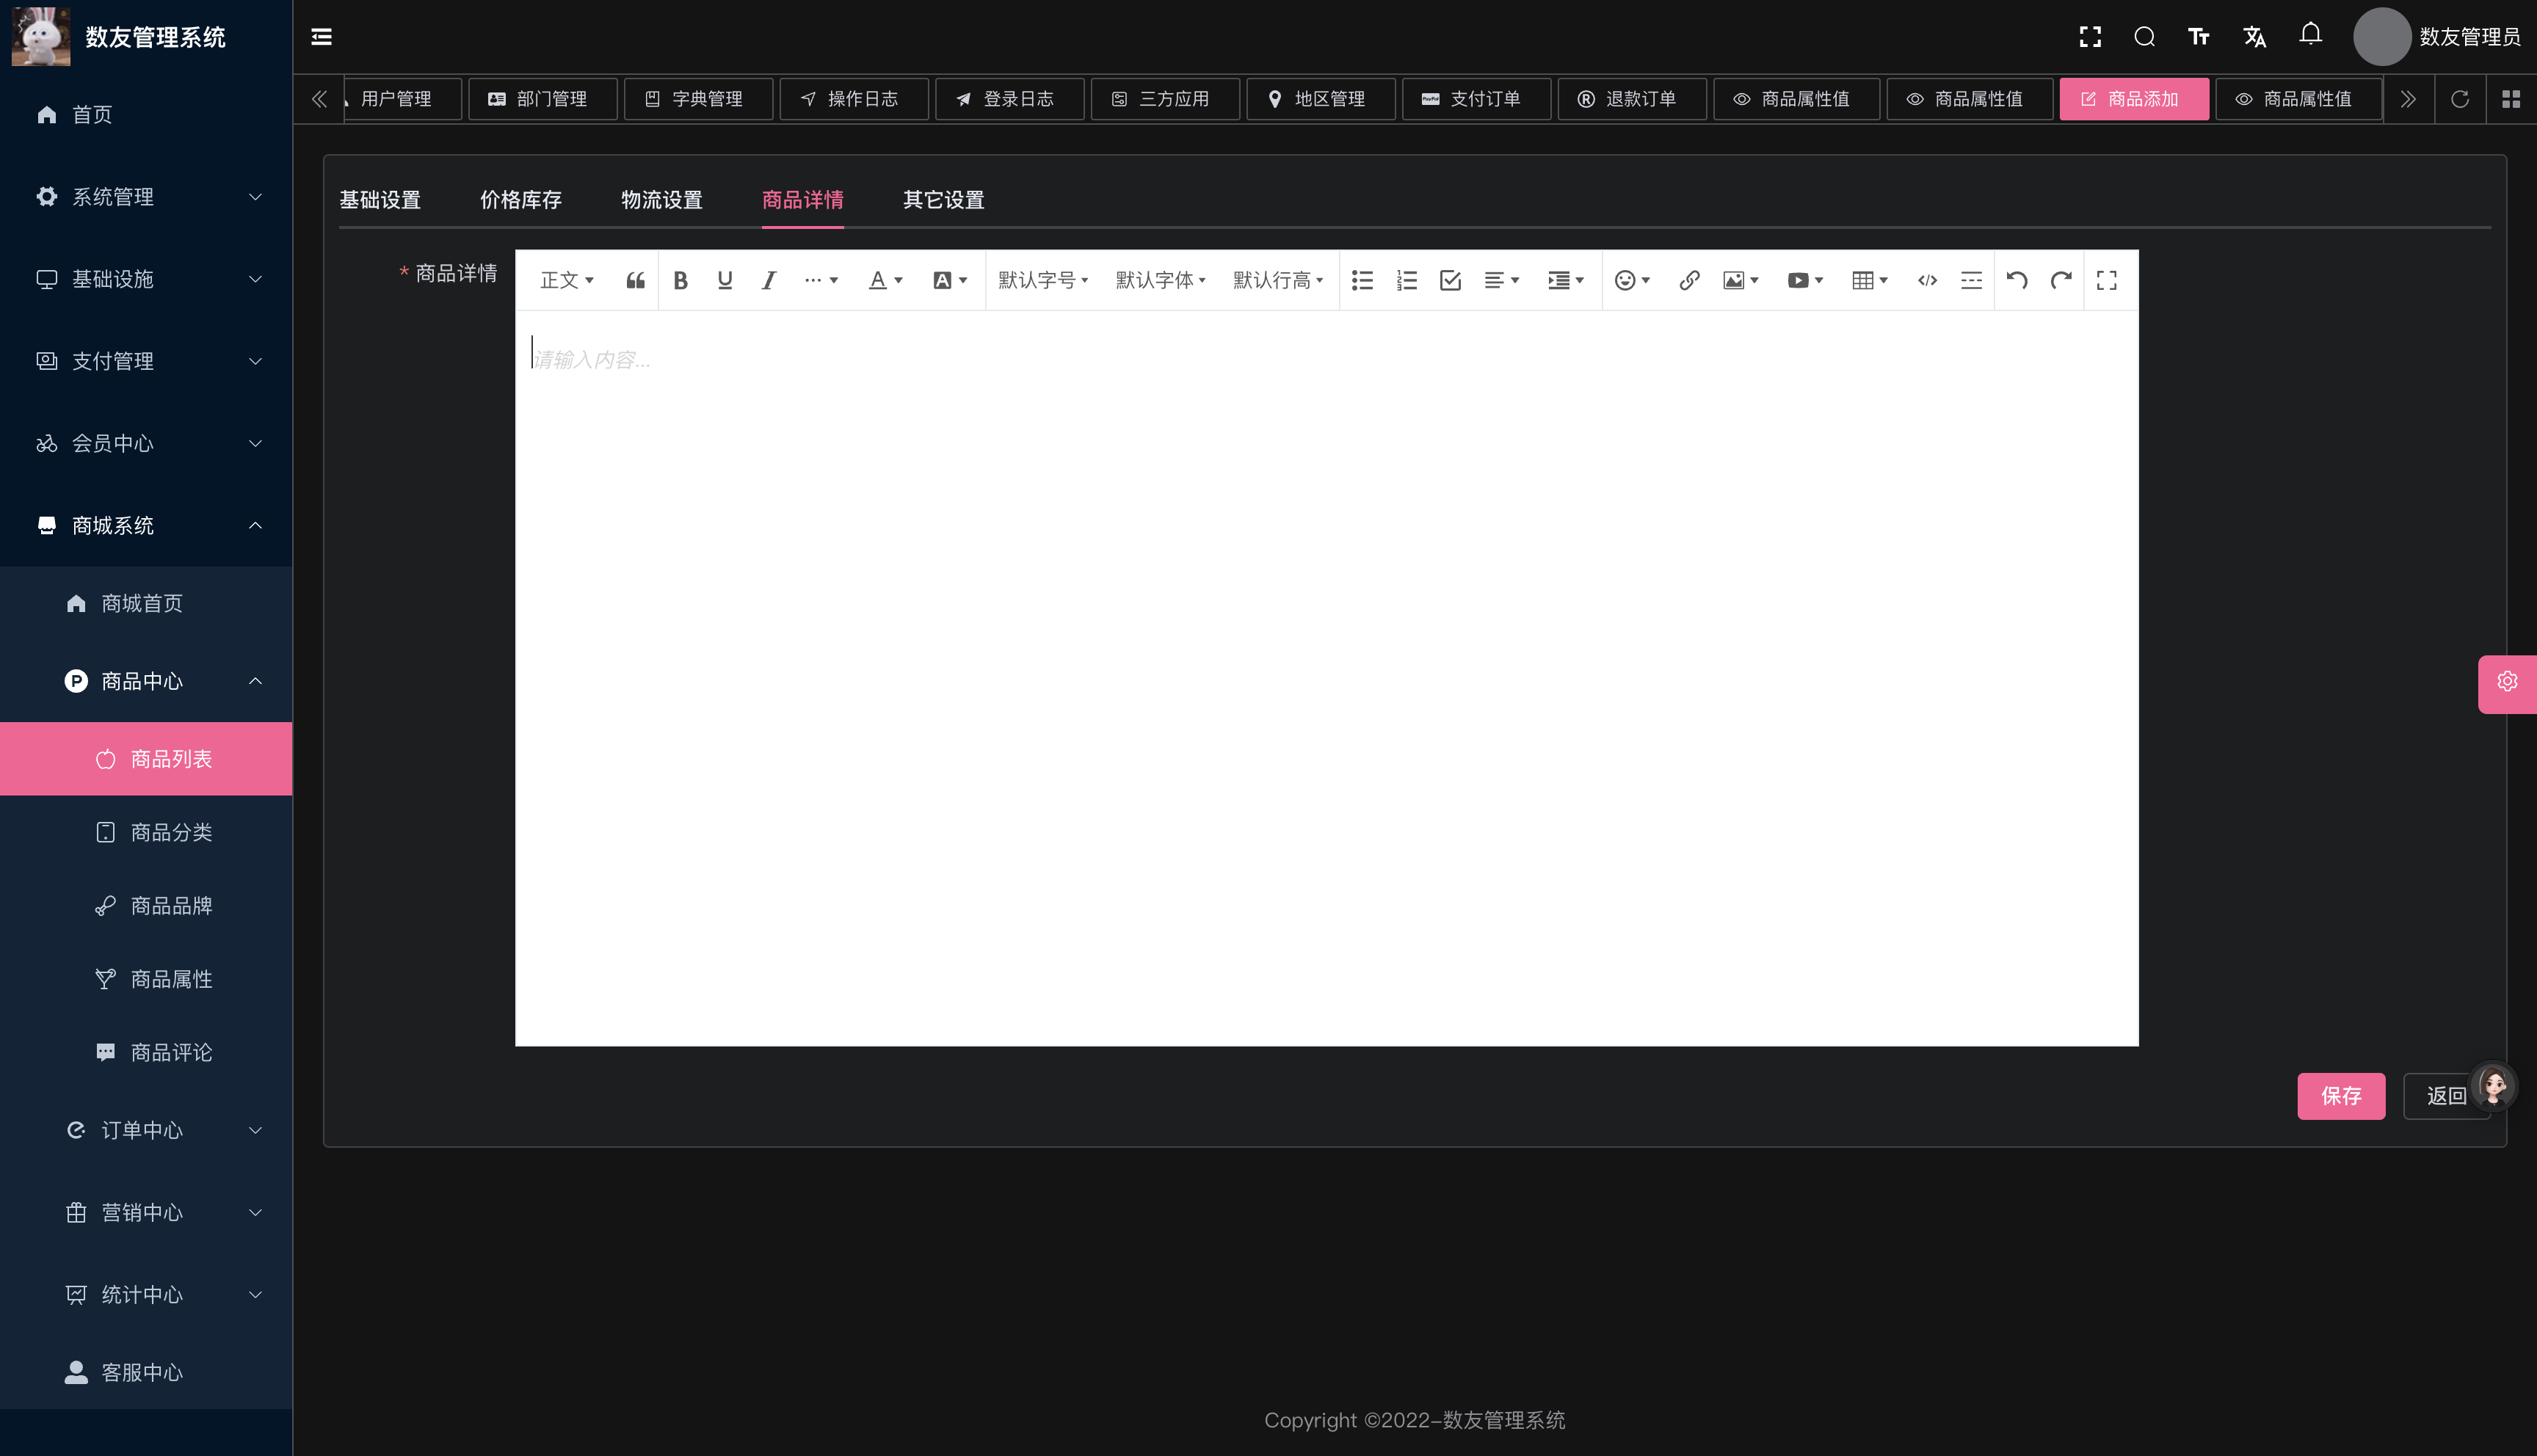
Task: Toggle underline formatting in editor
Action: tap(725, 281)
